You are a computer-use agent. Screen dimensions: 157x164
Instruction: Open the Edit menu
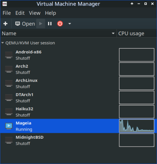[x=20, y=13]
